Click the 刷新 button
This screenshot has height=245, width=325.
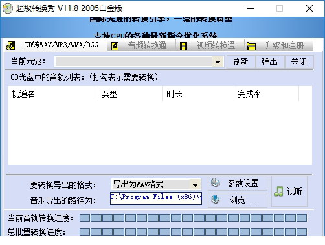(241, 61)
